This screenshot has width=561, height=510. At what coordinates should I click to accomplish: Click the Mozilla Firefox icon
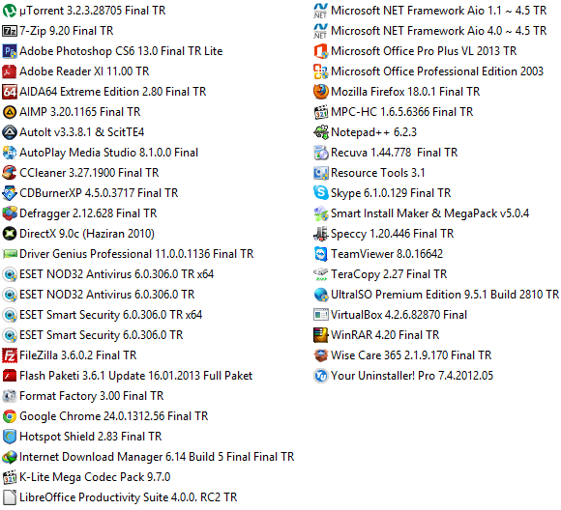pos(320,92)
